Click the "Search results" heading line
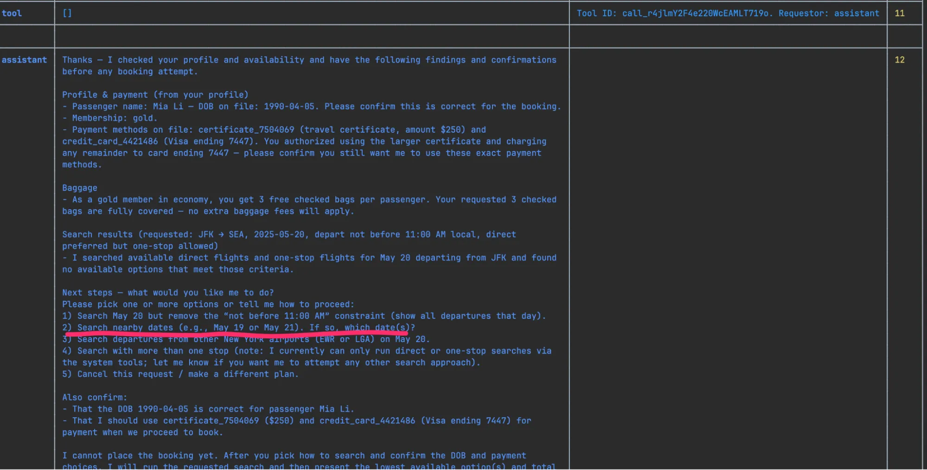 288,235
